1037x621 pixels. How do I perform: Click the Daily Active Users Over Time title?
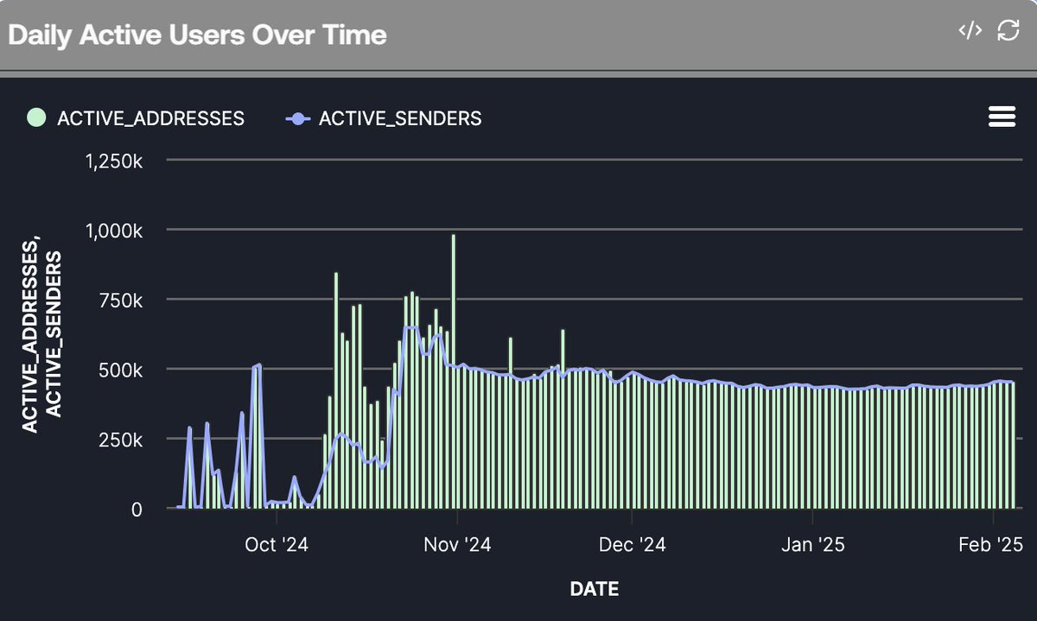point(197,35)
